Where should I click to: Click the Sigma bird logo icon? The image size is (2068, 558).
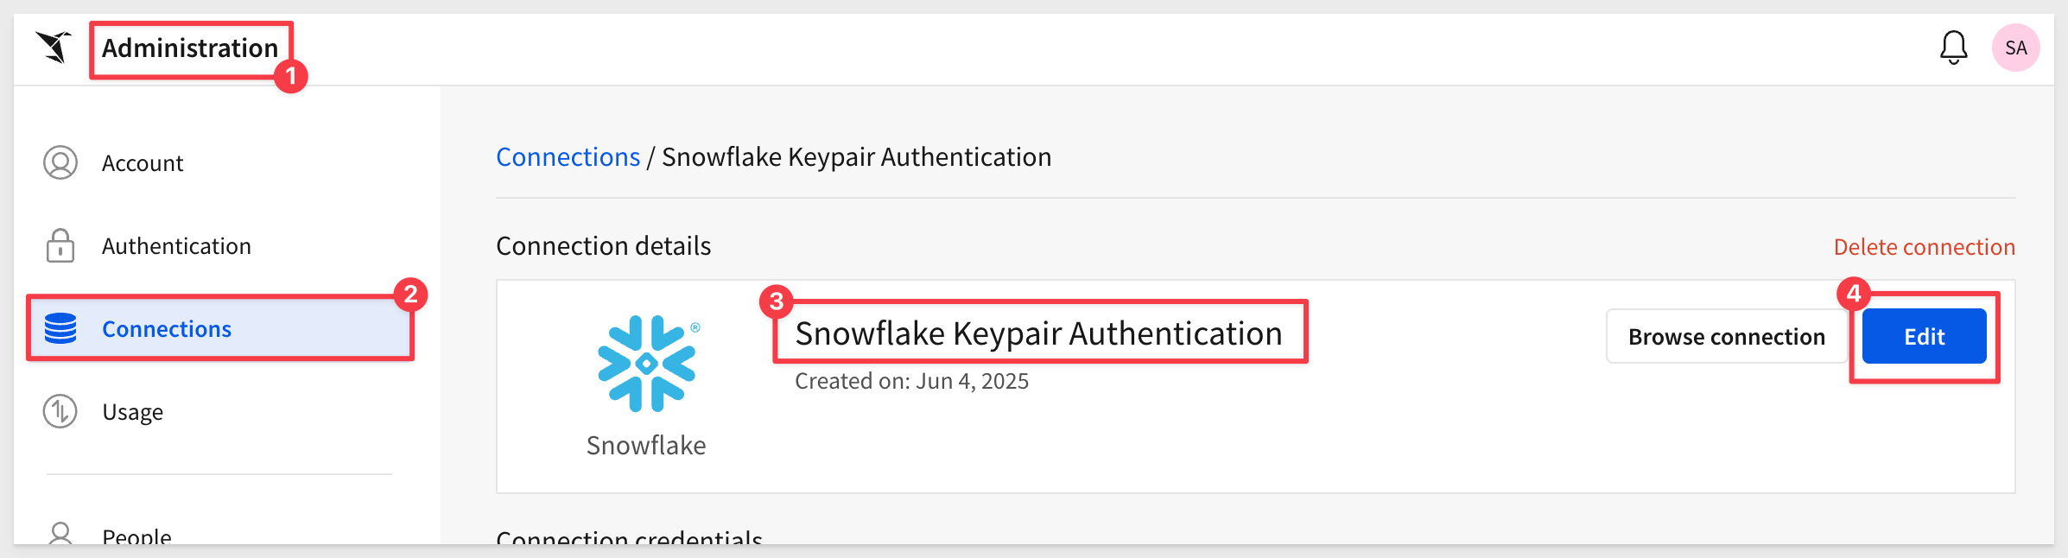(x=54, y=48)
